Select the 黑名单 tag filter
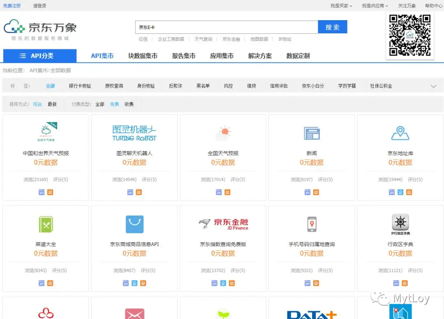 [203, 86]
